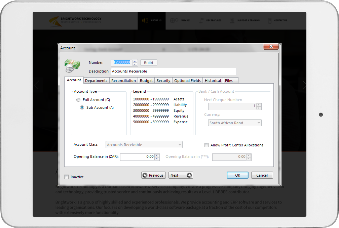
Task: Click the Brightwork Technology logo
Action: pyautogui.click(x=75, y=20)
